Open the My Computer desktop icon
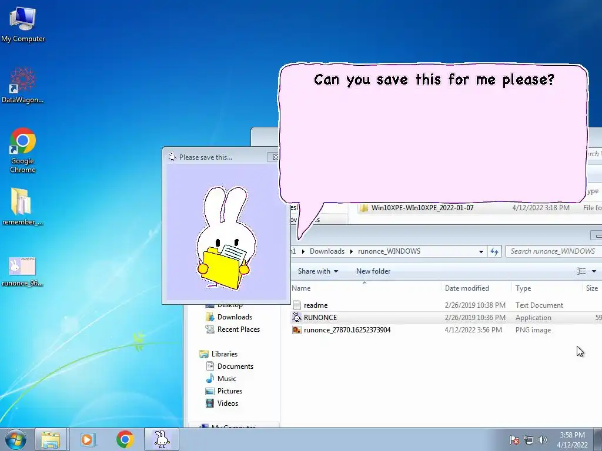This screenshot has width=602, height=451. [x=23, y=23]
